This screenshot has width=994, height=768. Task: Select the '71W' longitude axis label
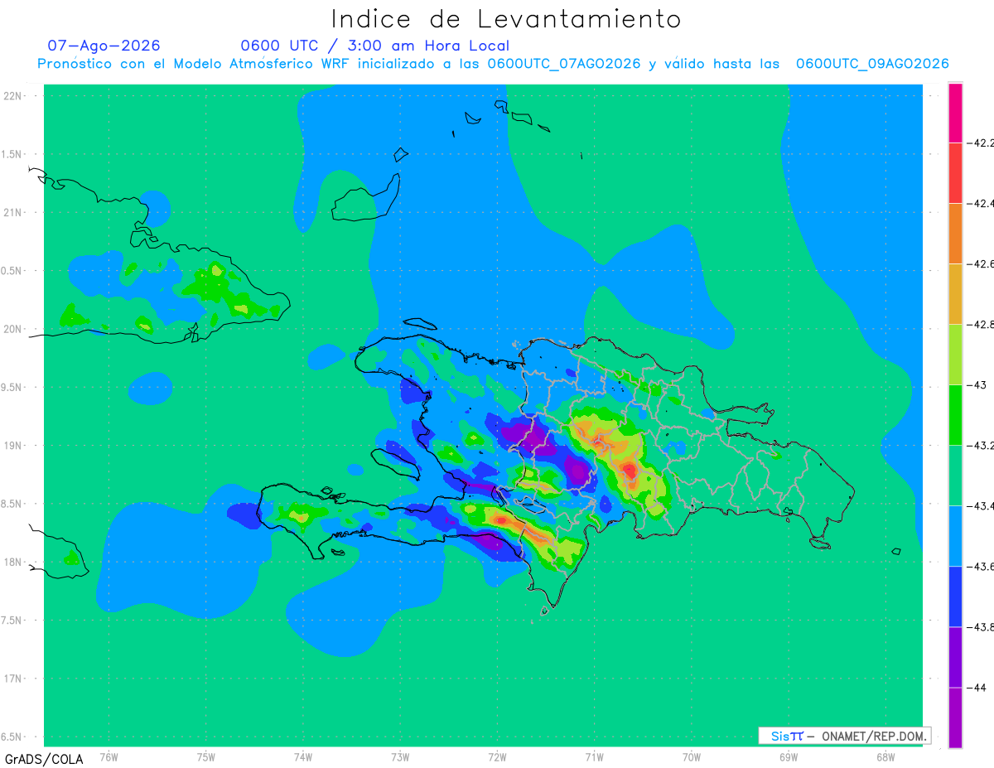594,756
